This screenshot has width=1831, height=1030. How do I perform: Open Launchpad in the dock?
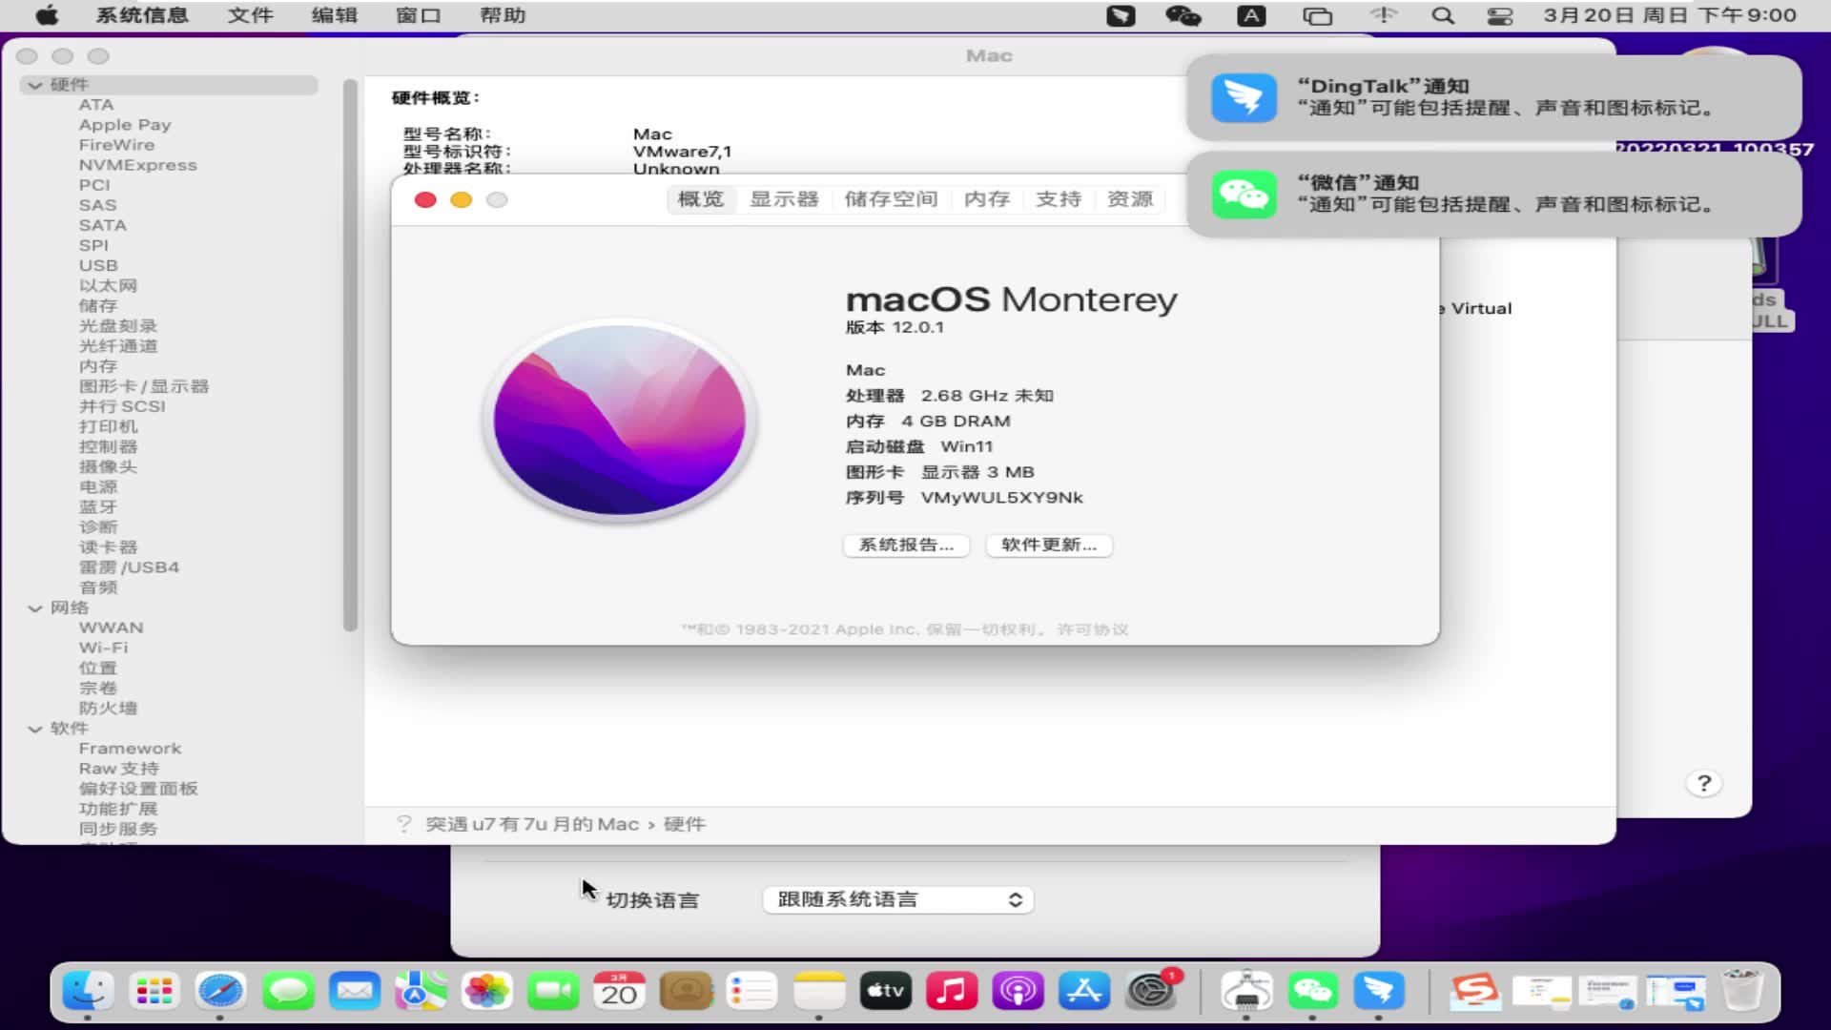(x=154, y=992)
